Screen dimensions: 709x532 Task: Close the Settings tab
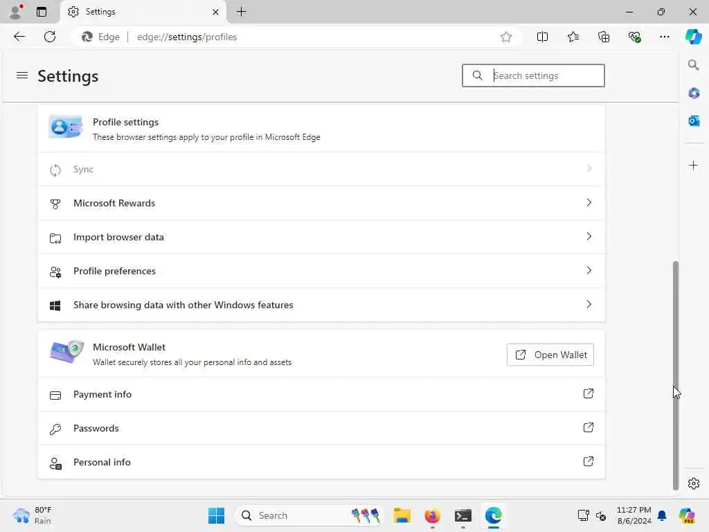216,12
